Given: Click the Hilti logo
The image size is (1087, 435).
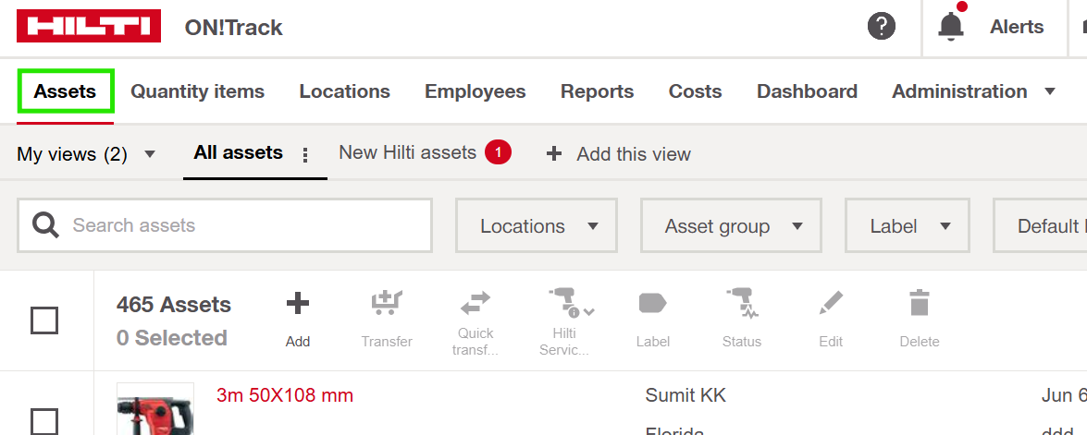Looking at the screenshot, I should point(89,26).
